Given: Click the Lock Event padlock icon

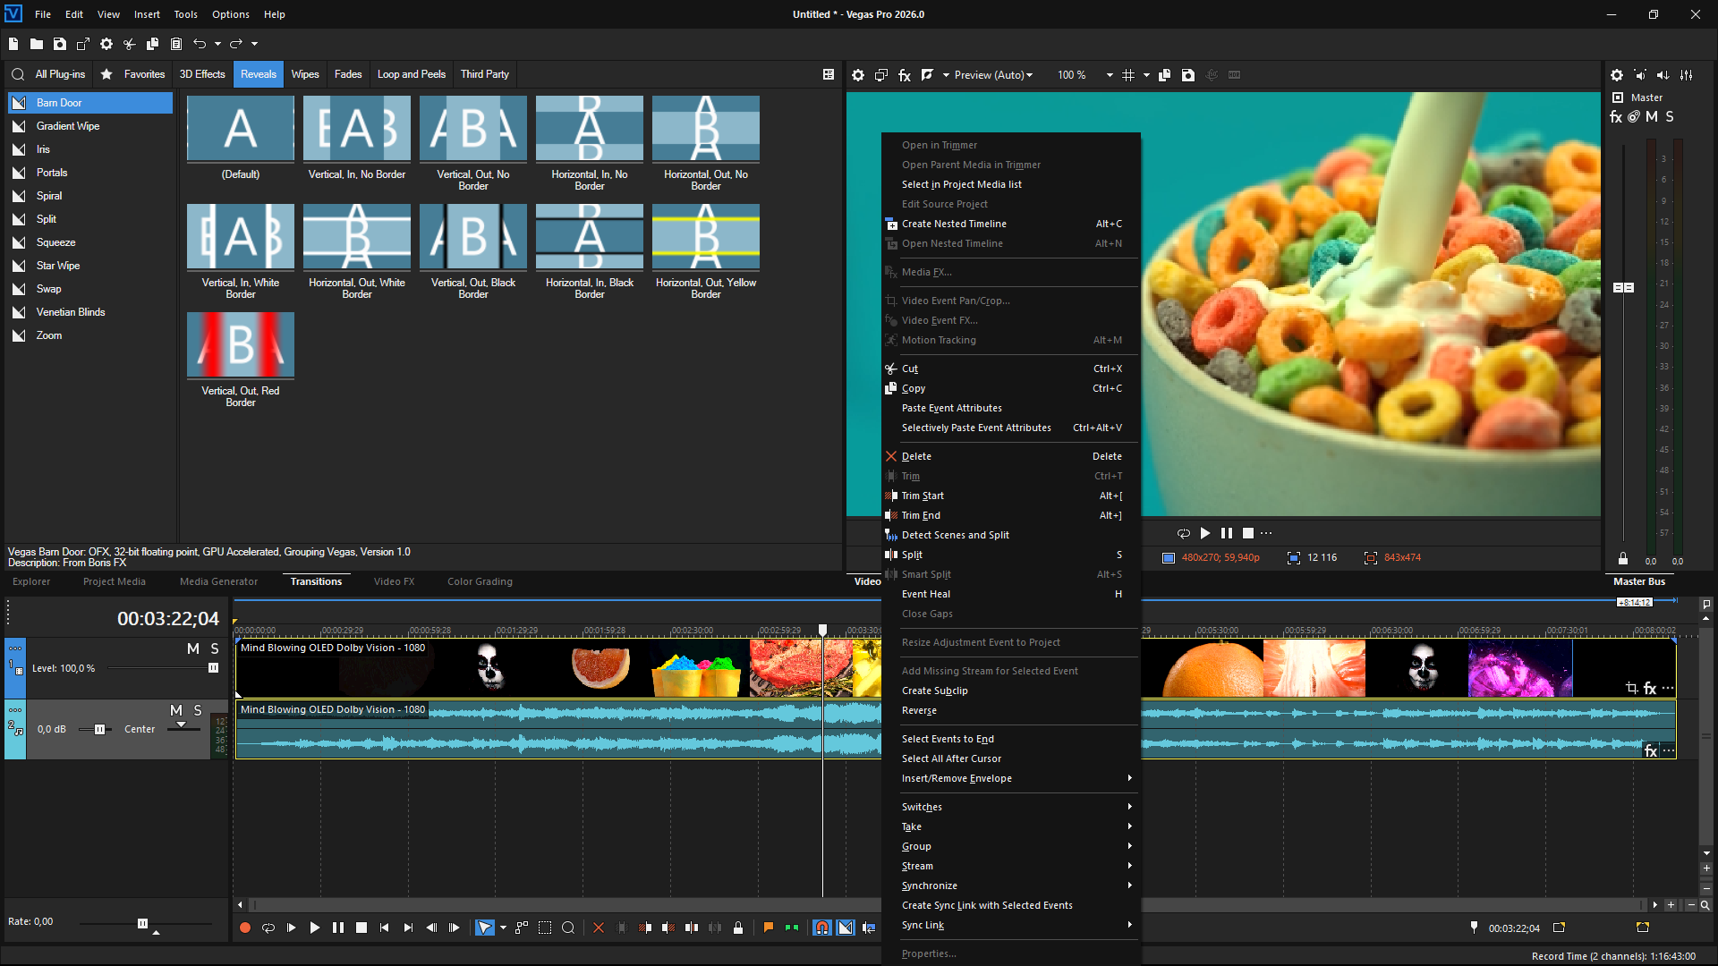Looking at the screenshot, I should coord(738,928).
